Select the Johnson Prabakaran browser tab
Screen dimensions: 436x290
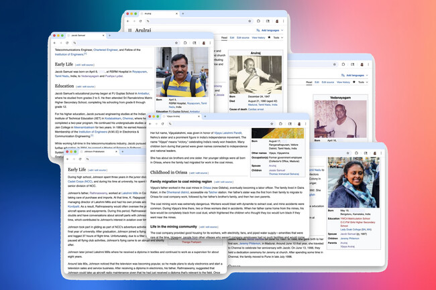pyautogui.click(x=99, y=152)
